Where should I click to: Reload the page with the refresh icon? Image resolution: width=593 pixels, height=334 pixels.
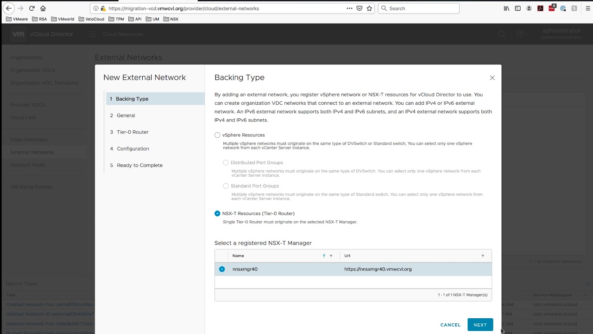click(32, 8)
